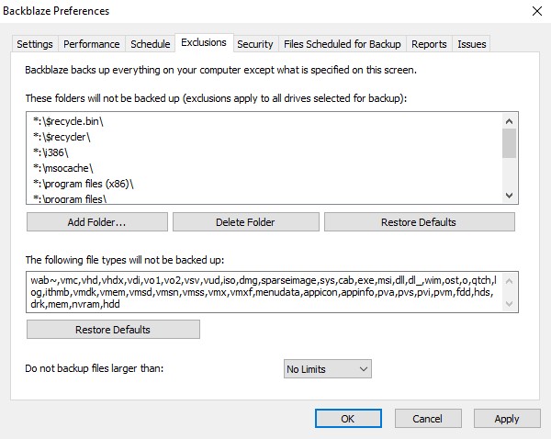The height and width of the screenshot is (439, 551).
Task: Select the *:\program files (x86)\ entry
Action: click(x=265, y=184)
